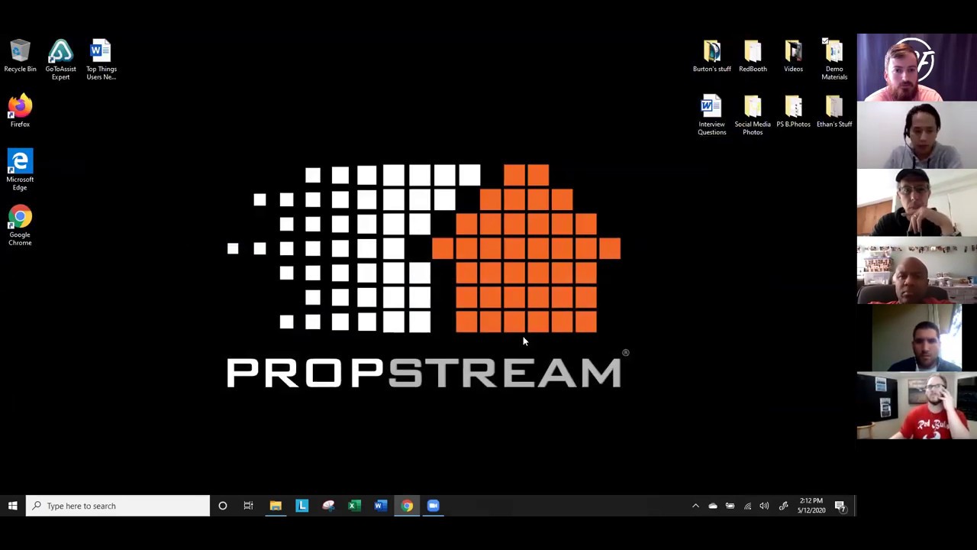
Task: Switch to Zoom on the taskbar
Action: [433, 506]
